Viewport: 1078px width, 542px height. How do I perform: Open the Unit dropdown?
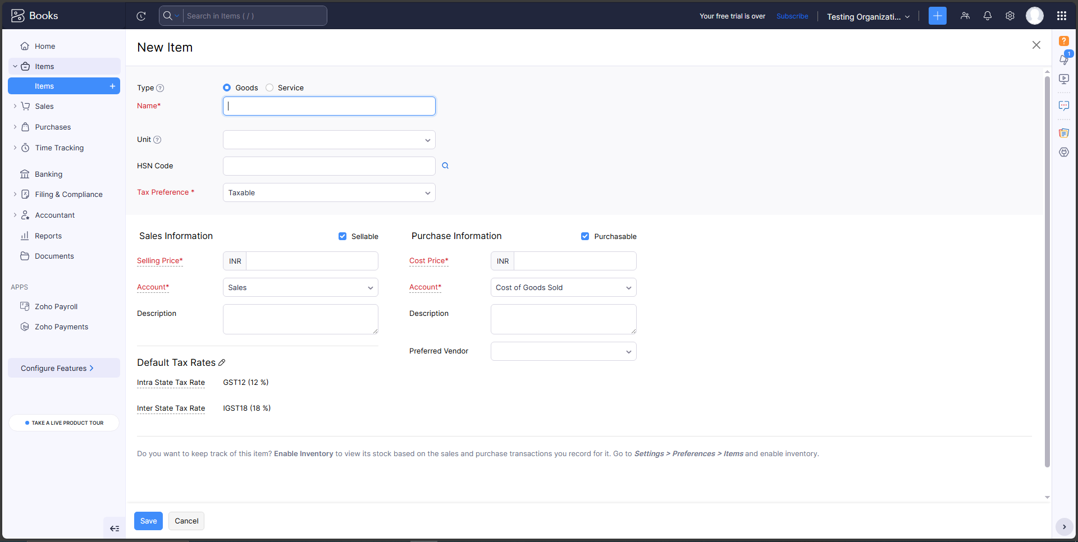click(x=329, y=140)
